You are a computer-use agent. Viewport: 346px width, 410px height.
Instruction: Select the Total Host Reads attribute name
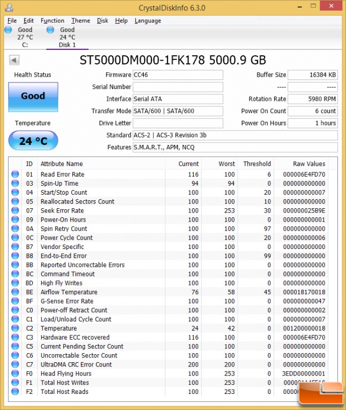(64, 392)
